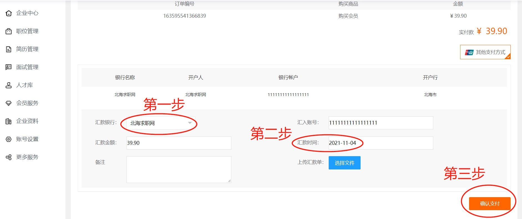Open 会员服务 menu item
The height and width of the screenshot is (219, 522).
27,103
